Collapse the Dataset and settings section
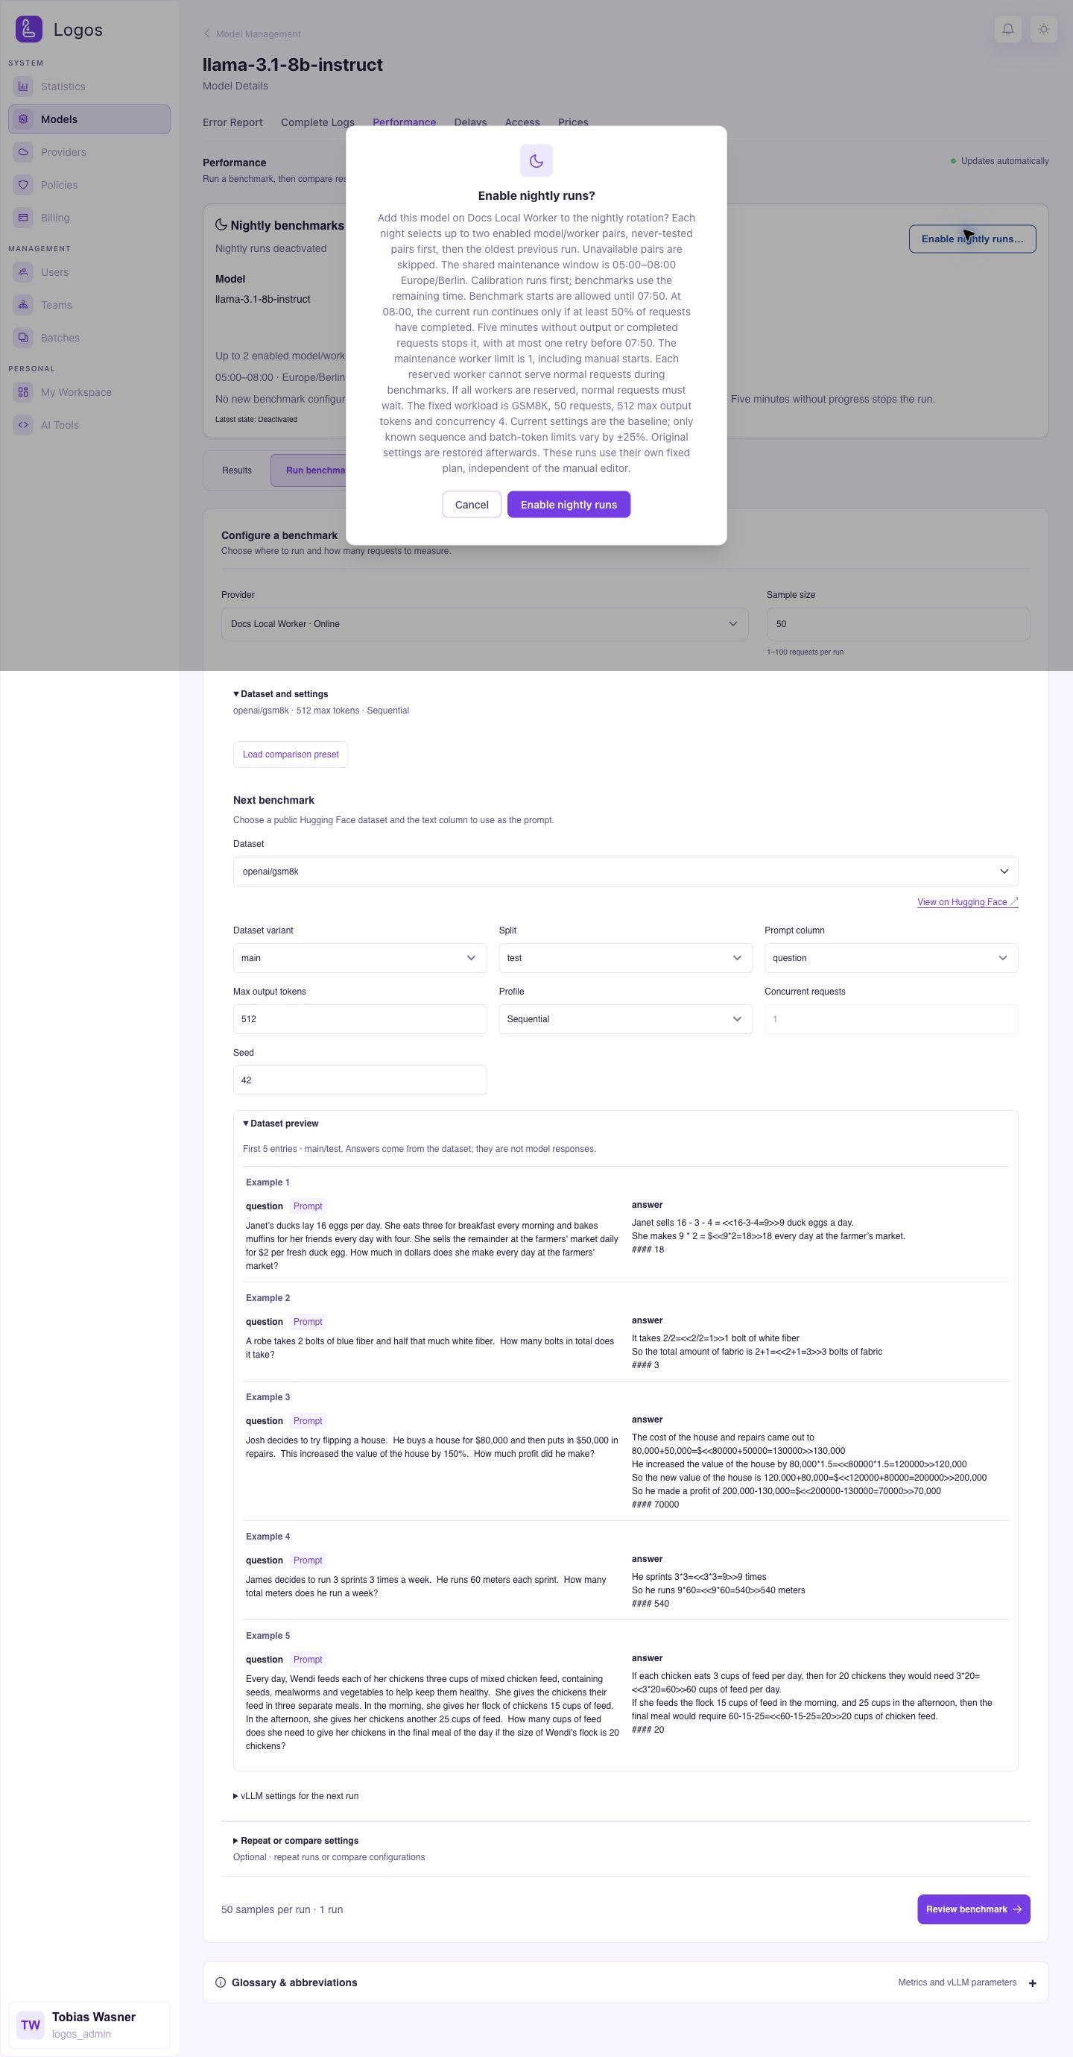1073x2057 pixels. [280, 694]
